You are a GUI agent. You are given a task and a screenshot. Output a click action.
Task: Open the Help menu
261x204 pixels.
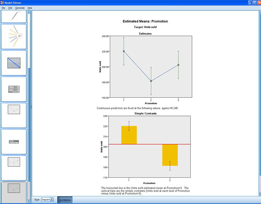(30, 8)
